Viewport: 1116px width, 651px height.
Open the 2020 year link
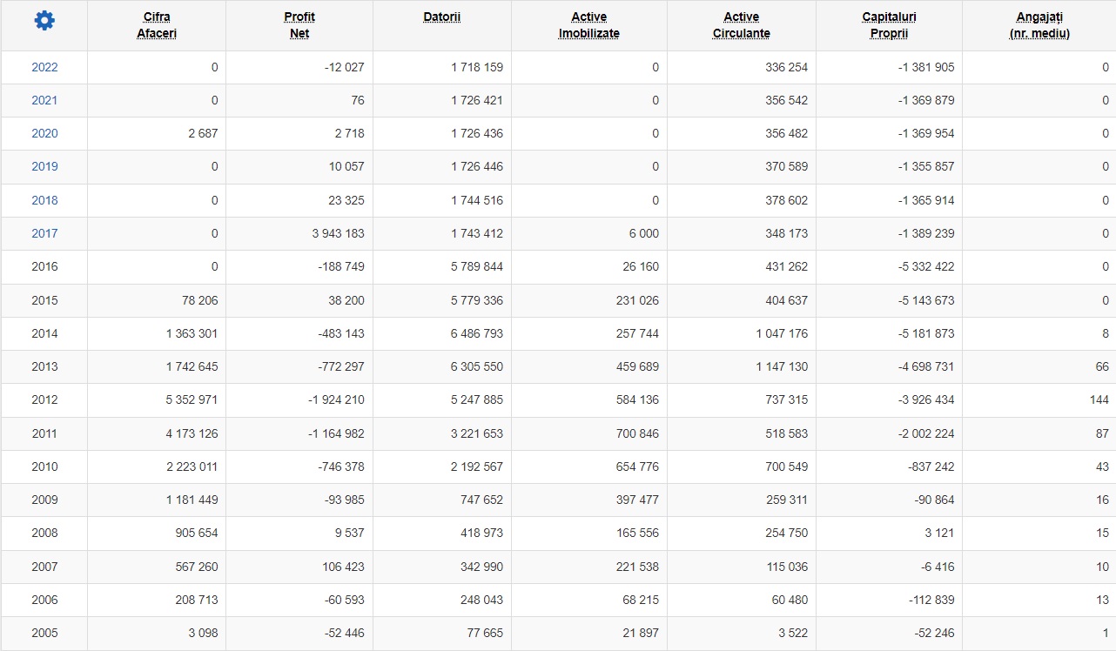point(44,133)
